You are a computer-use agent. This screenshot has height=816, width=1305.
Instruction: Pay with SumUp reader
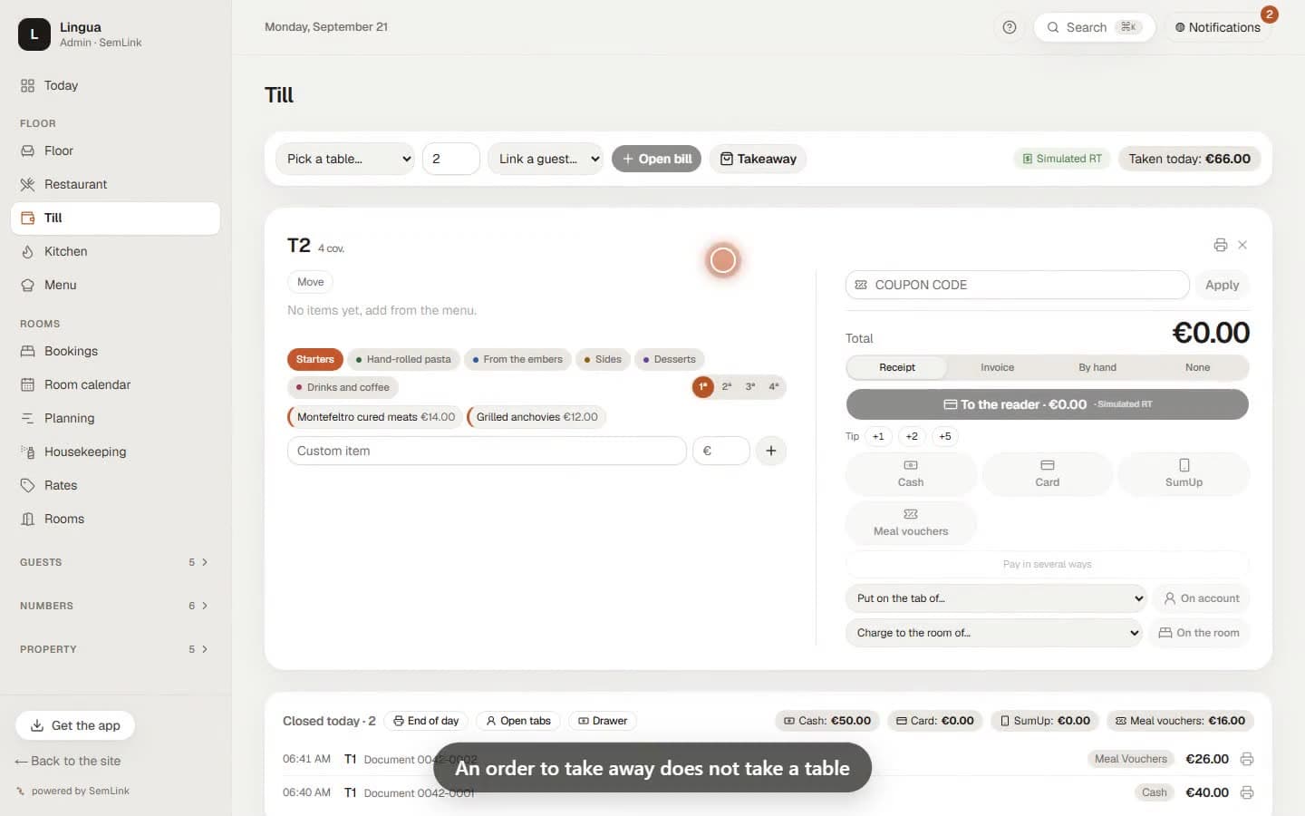click(1184, 473)
